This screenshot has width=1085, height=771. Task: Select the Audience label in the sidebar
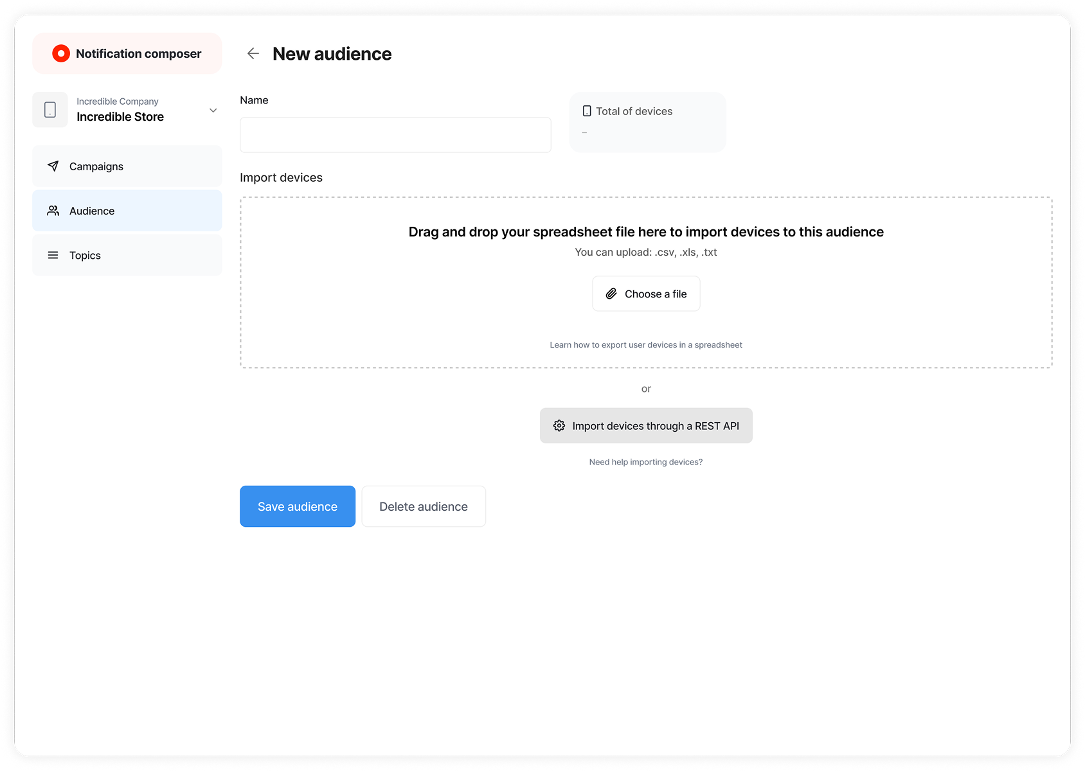[x=92, y=211]
